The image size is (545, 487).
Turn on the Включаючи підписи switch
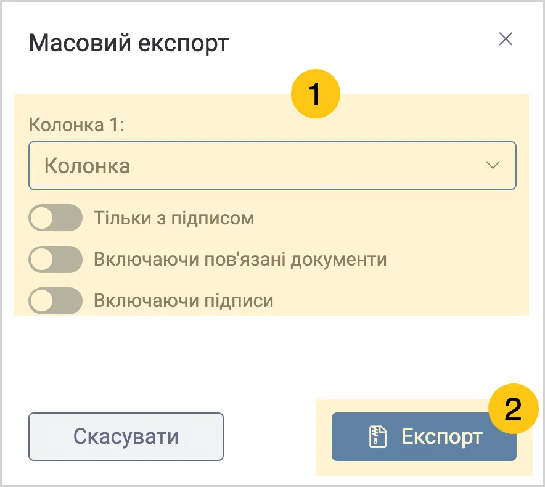[x=55, y=301]
